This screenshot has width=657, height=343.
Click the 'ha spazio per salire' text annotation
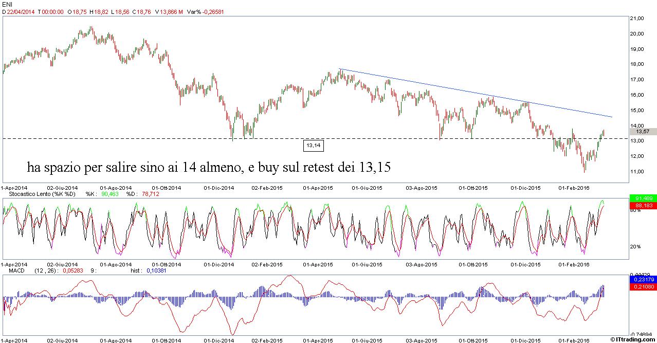(x=211, y=168)
